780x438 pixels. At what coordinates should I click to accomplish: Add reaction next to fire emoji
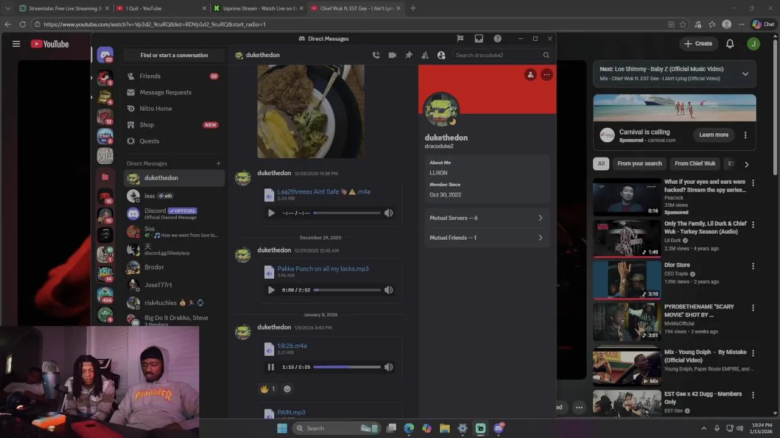point(287,389)
